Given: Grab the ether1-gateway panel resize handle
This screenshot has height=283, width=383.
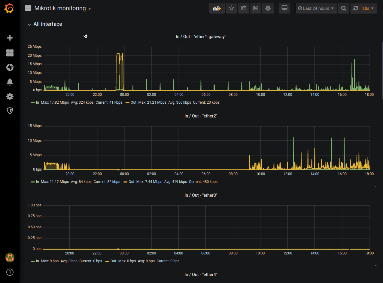Looking at the screenshot, I should pos(375,107).
